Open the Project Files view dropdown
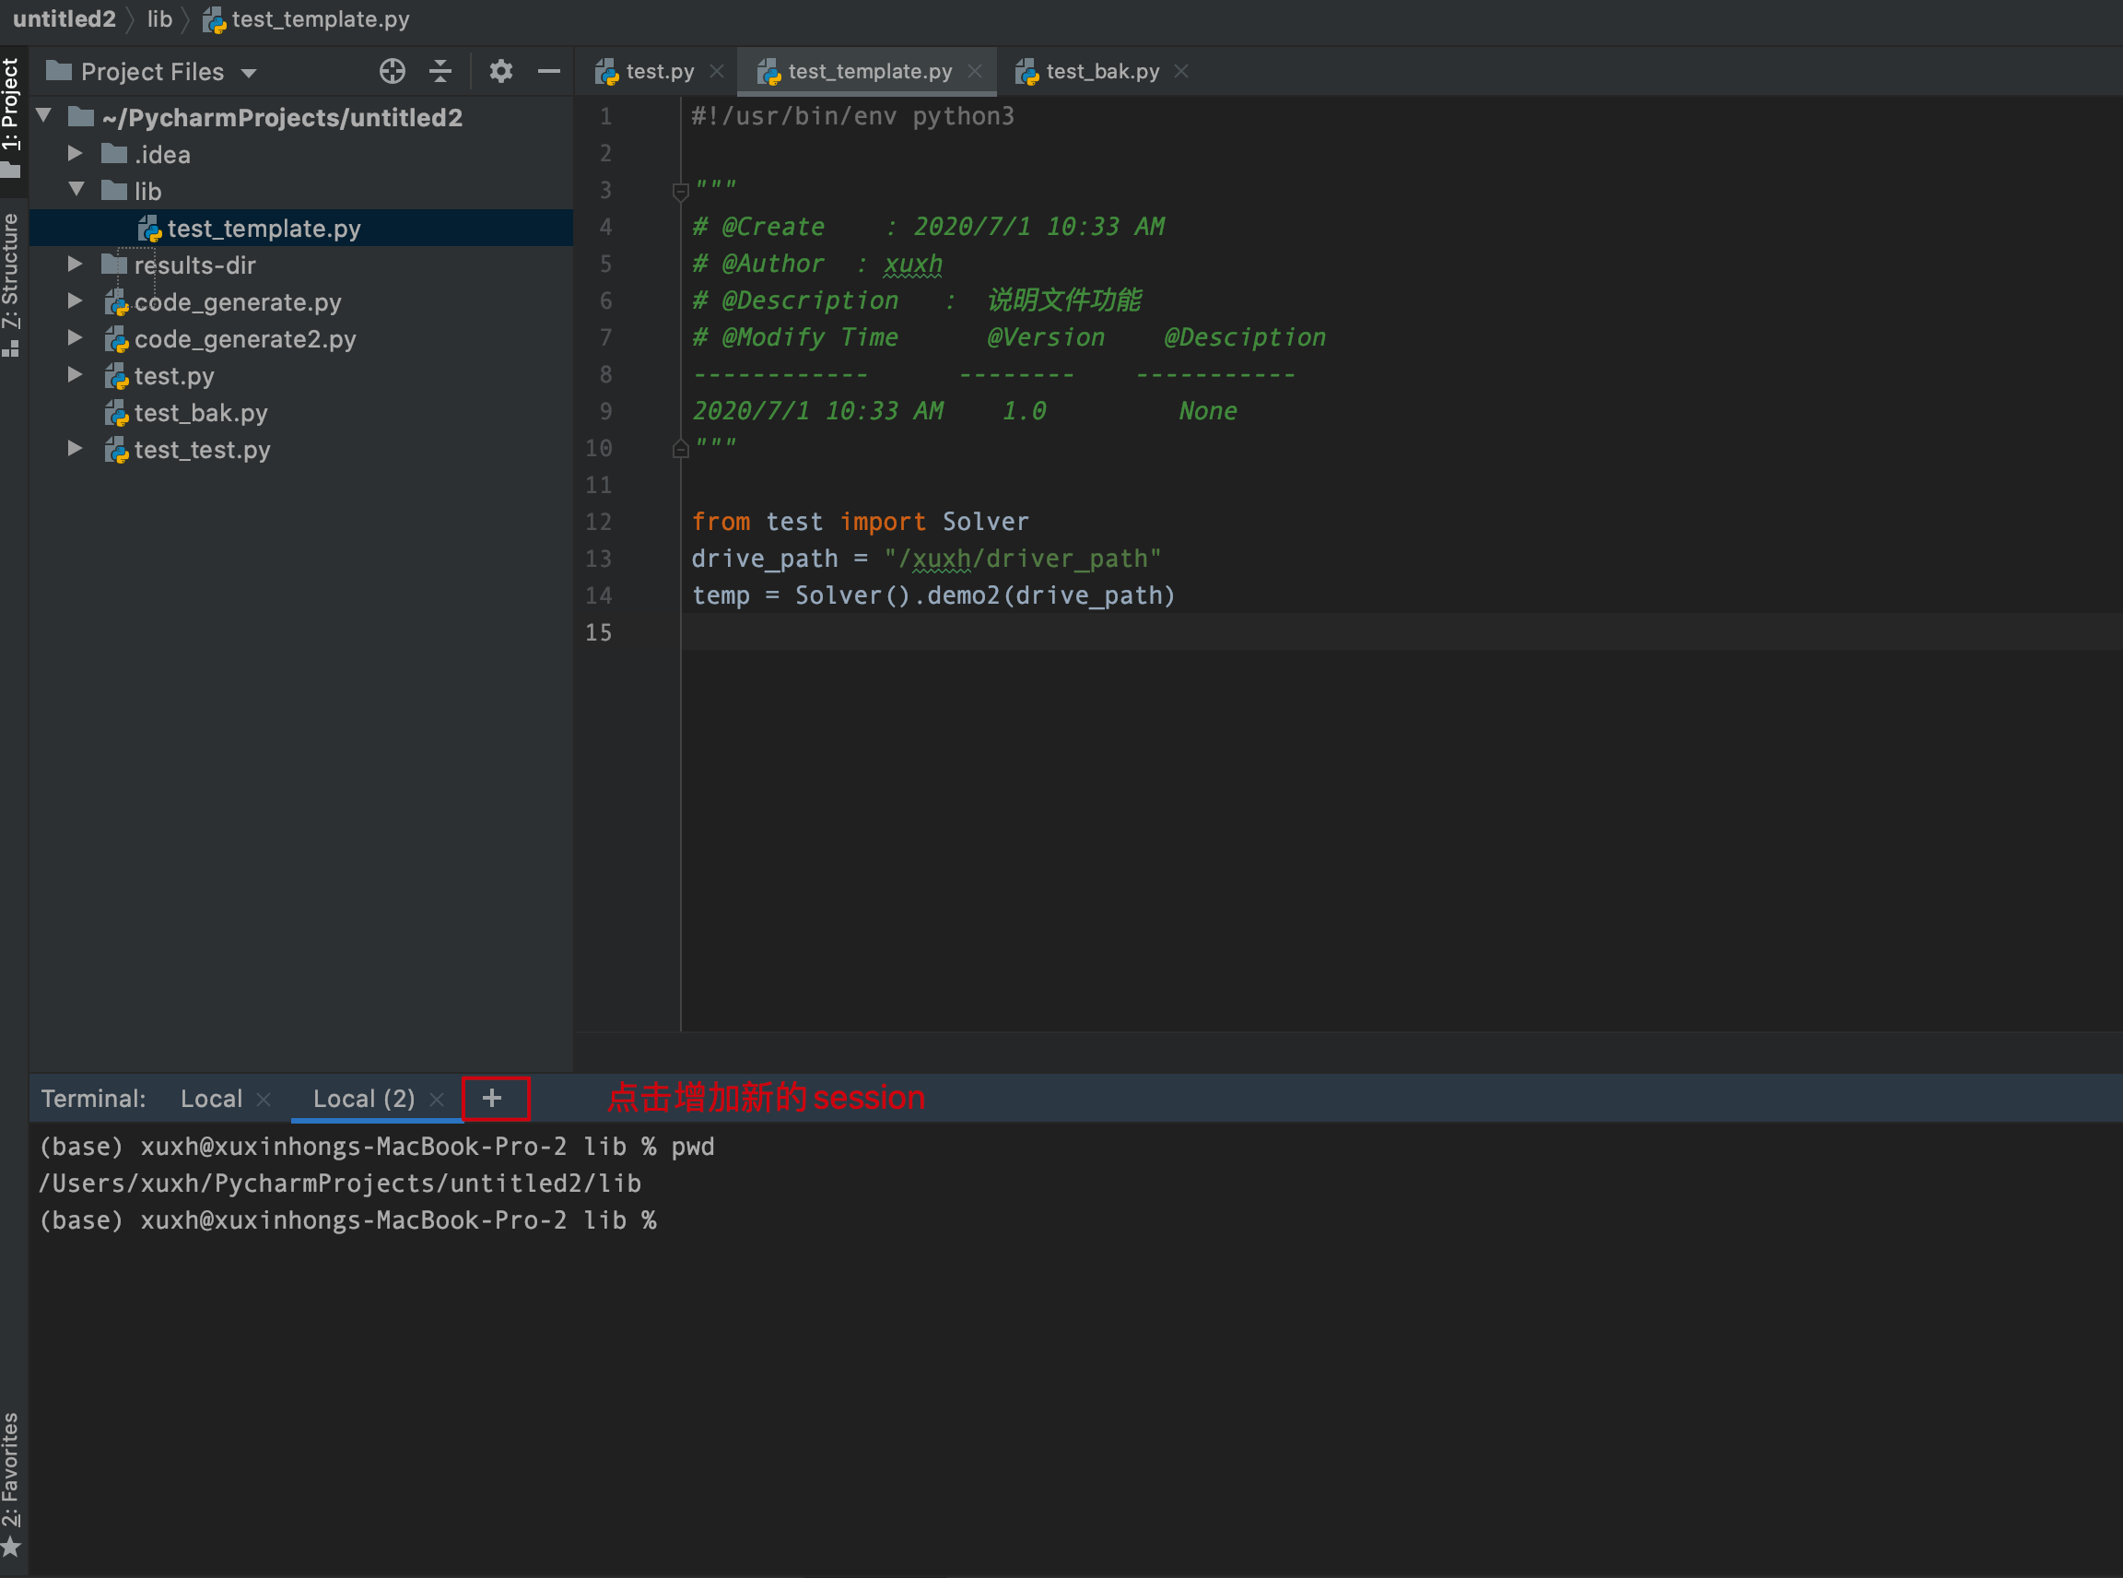This screenshot has width=2123, height=1578. tap(250, 74)
